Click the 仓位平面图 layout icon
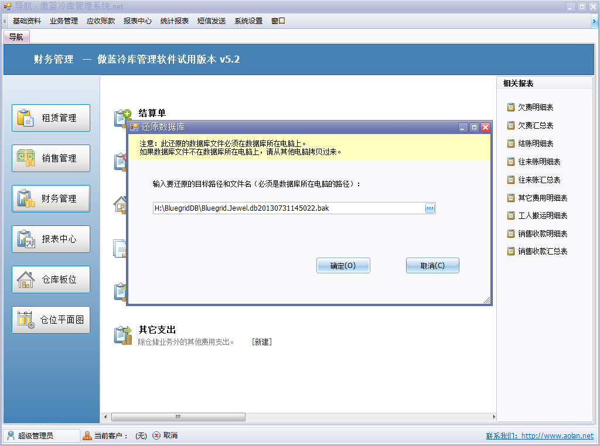The height and width of the screenshot is (446, 600). [x=25, y=320]
